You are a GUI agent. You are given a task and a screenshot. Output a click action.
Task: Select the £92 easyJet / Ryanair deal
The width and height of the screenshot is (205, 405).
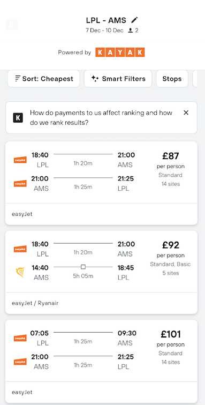[102, 272]
